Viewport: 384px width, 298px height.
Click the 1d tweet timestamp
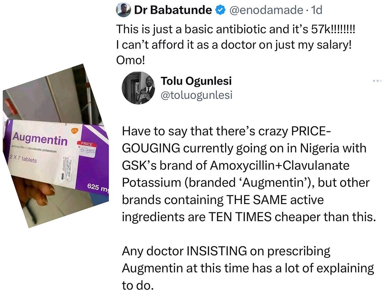coord(316,11)
